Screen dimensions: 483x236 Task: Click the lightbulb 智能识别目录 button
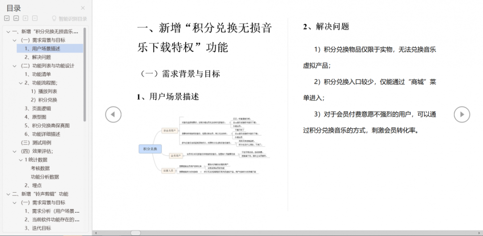point(69,19)
